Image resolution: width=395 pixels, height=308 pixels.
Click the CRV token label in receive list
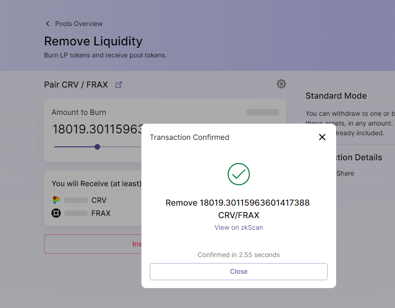(x=99, y=200)
